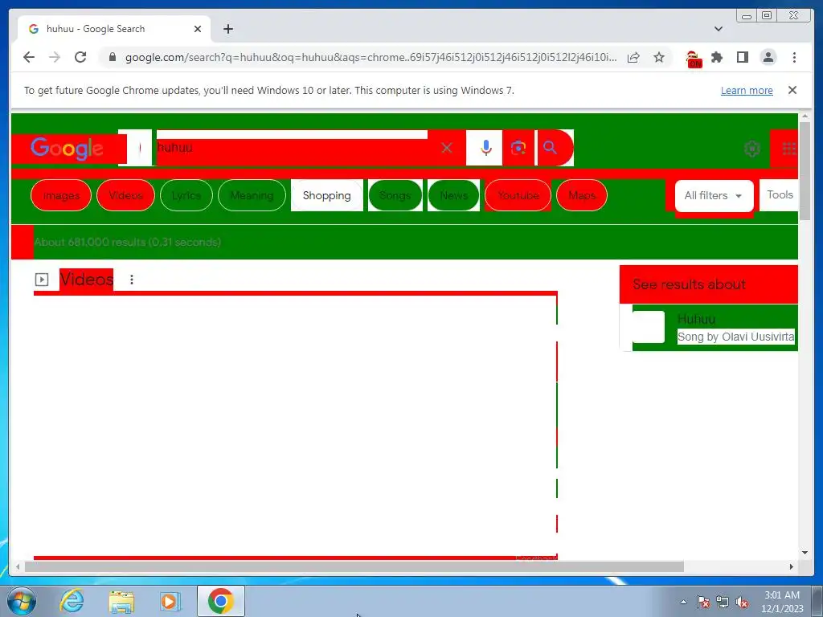This screenshot has height=617, width=823.
Task: Select the Youtube filter chip
Action: point(518,195)
